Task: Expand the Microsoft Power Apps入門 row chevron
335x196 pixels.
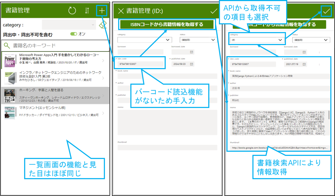Action: [x=103, y=60]
